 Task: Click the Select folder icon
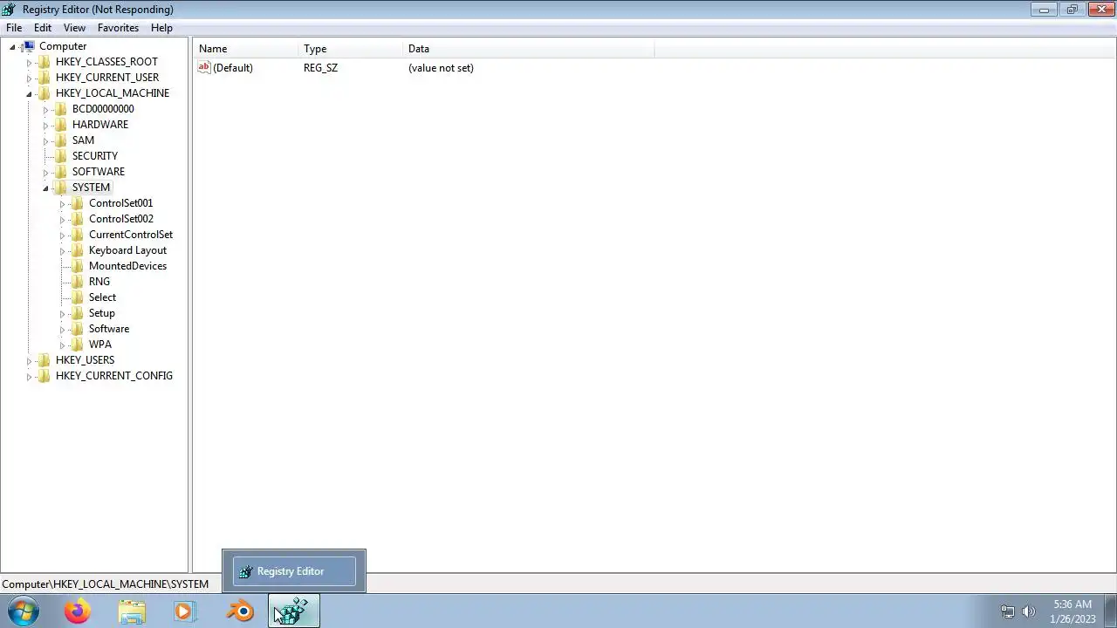click(x=78, y=297)
